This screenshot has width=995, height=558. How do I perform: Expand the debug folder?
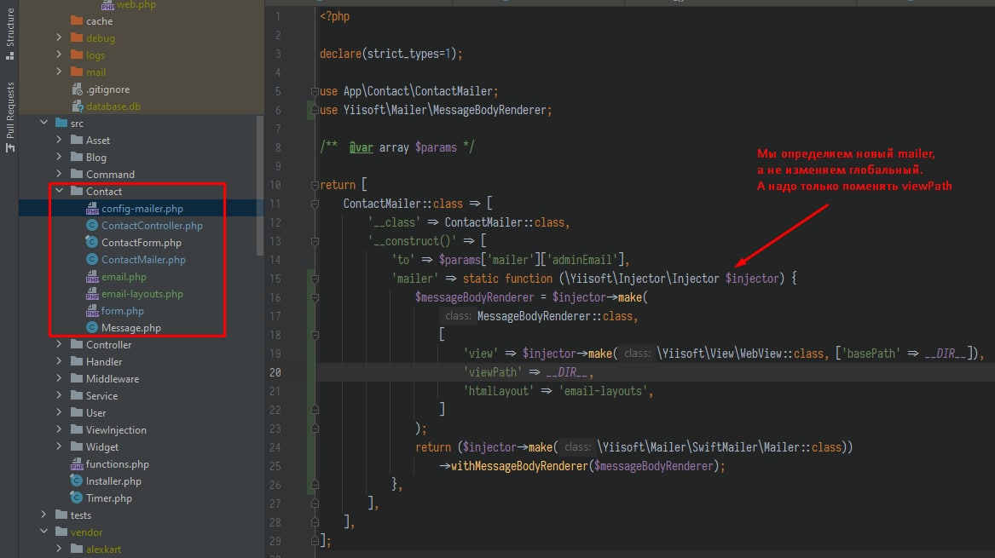[59, 38]
